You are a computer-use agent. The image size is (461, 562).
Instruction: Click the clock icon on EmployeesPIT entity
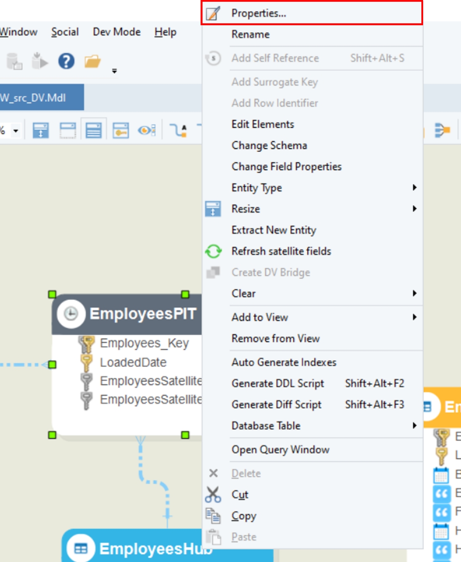[x=71, y=314]
